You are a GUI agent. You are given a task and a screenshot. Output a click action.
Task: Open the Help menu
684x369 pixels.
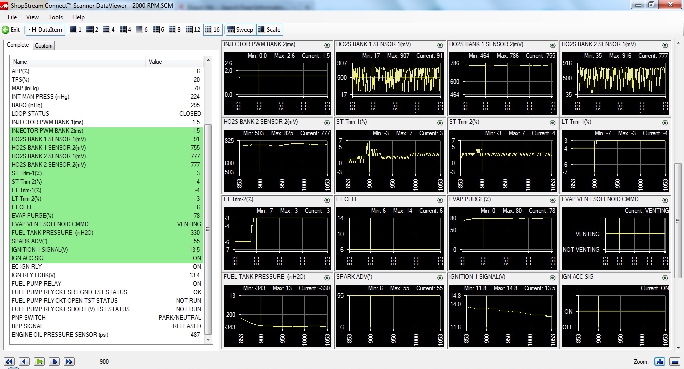click(x=79, y=17)
